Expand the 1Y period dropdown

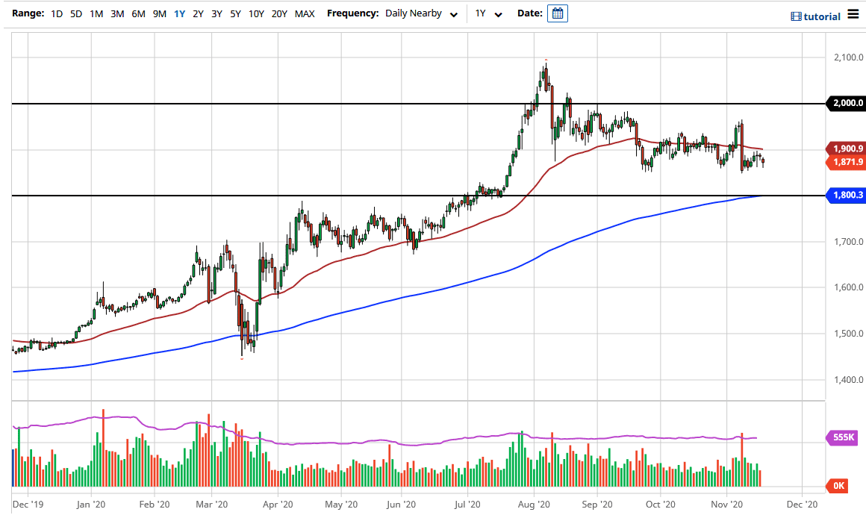(x=488, y=13)
